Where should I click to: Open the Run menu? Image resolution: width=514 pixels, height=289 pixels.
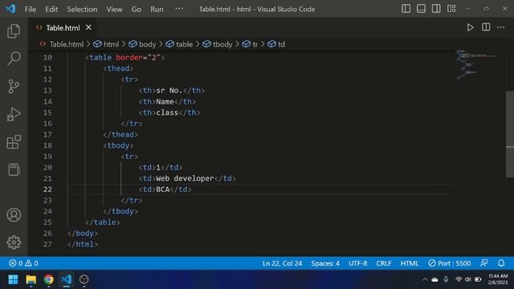point(157,9)
